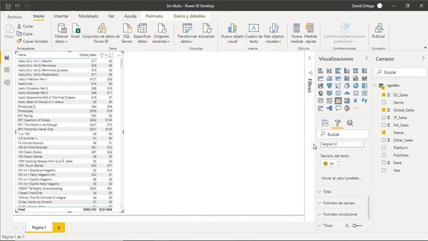This screenshot has width=428, height=241.
Task: Uncheck the EU_Sales field
Action: (384, 95)
